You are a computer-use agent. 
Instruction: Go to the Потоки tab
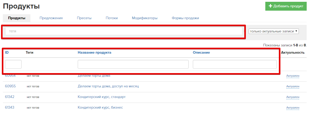[x=112, y=18]
